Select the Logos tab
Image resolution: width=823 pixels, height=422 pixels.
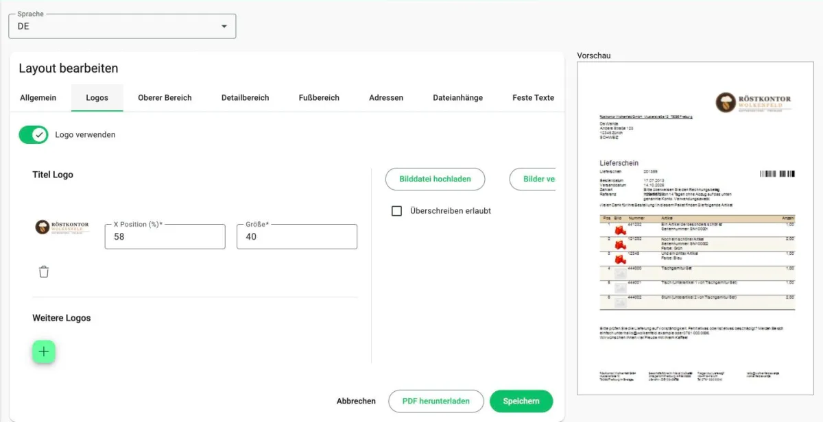click(97, 98)
